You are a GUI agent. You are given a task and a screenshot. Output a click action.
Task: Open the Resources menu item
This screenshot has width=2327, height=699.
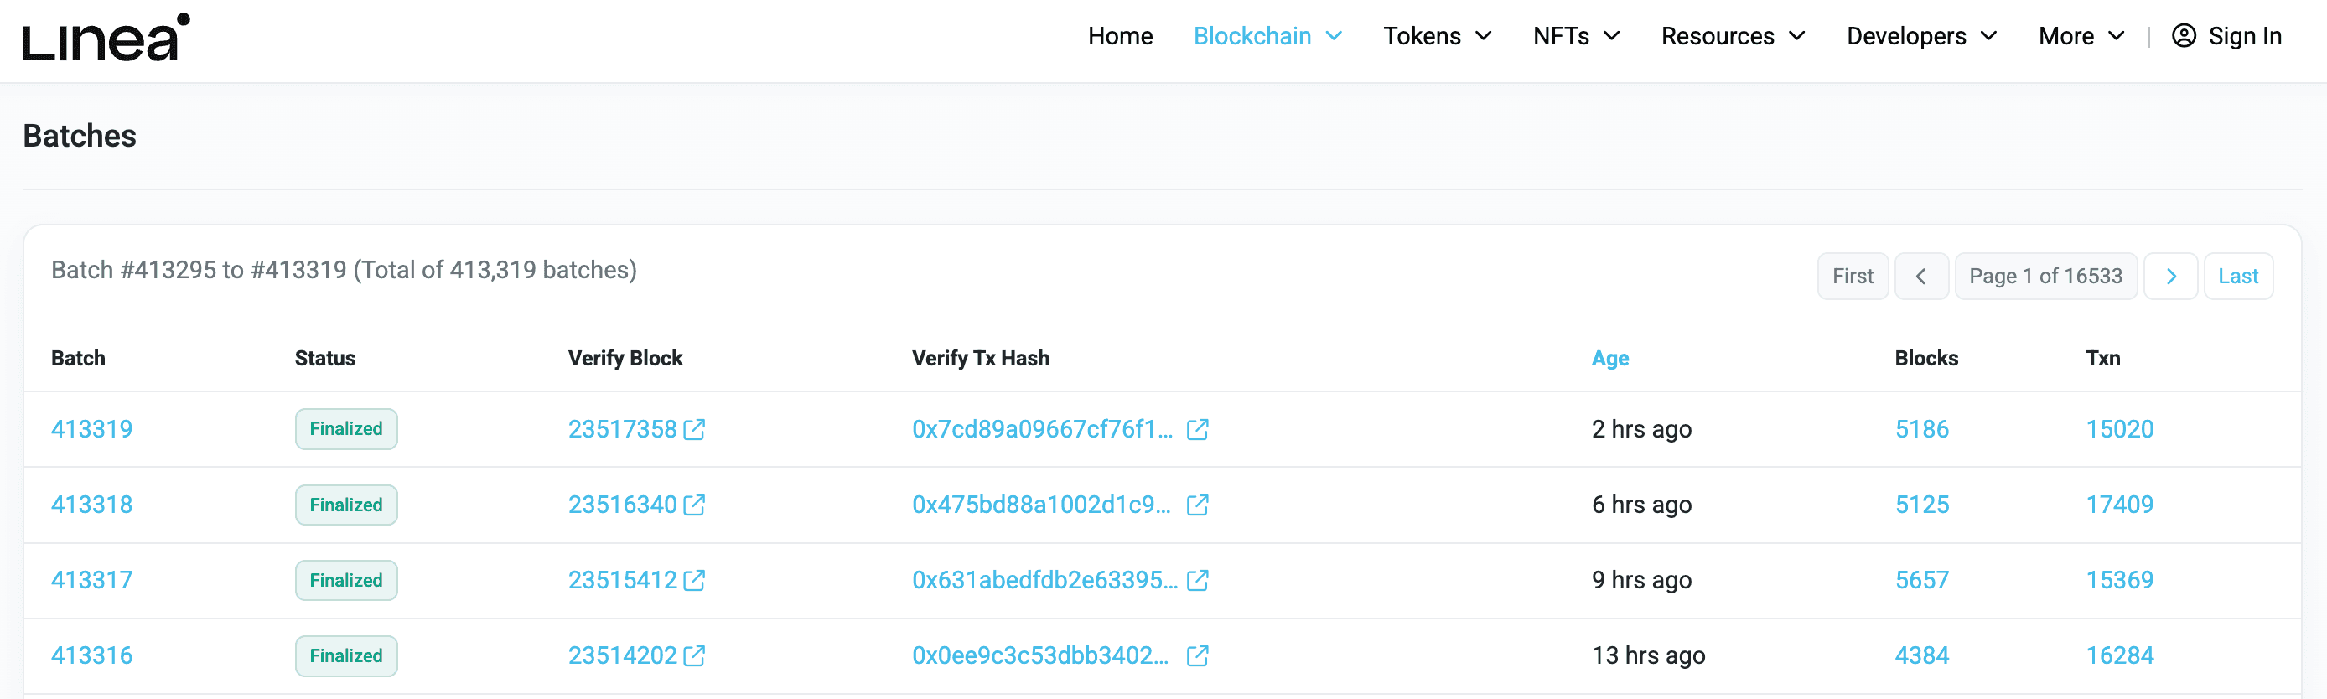[1732, 36]
